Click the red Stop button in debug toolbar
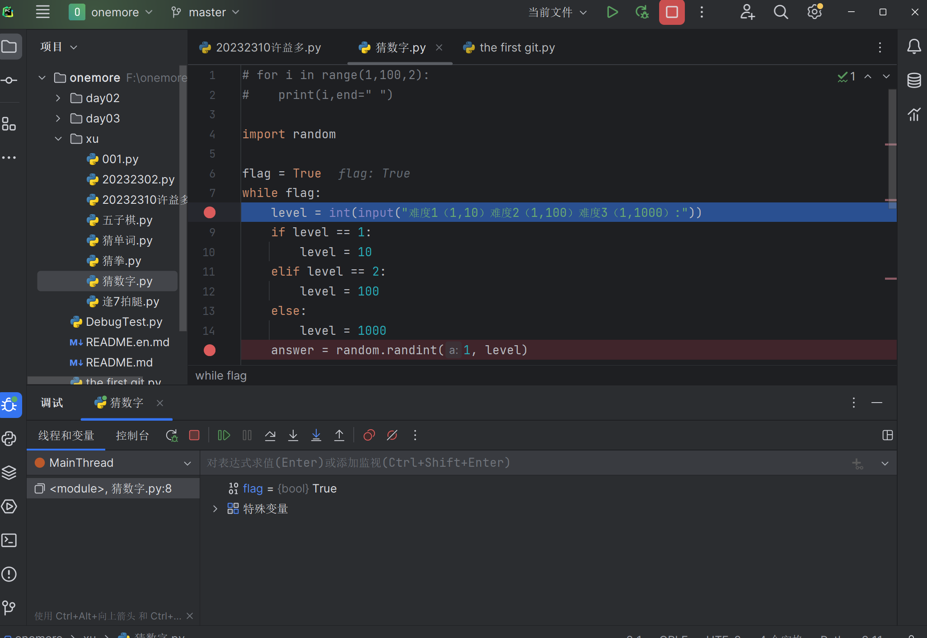This screenshot has height=638, width=927. [x=194, y=435]
